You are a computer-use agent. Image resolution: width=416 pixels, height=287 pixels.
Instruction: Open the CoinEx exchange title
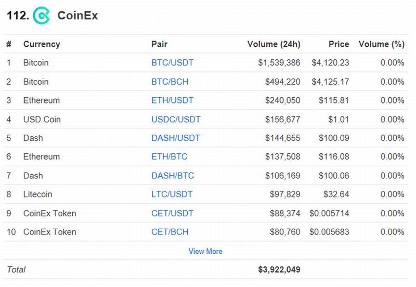pyautogui.click(x=77, y=16)
